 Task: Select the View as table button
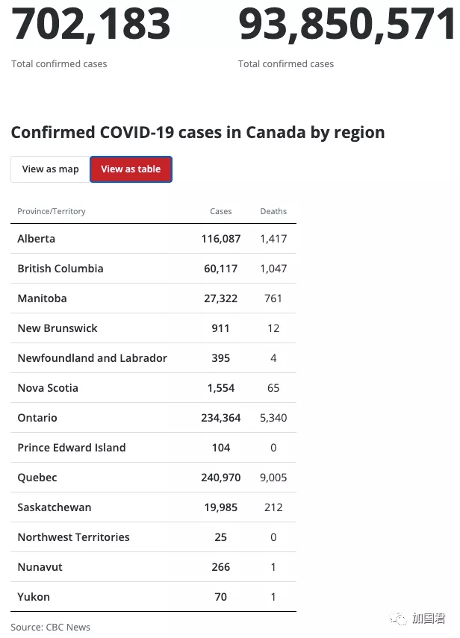131,169
